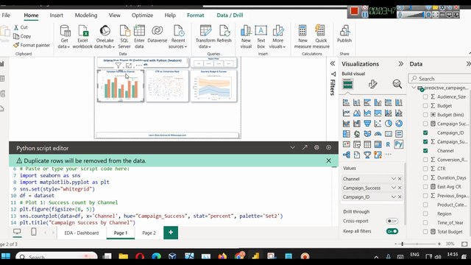Check the Duration_Days field

pyautogui.click(x=425, y=178)
